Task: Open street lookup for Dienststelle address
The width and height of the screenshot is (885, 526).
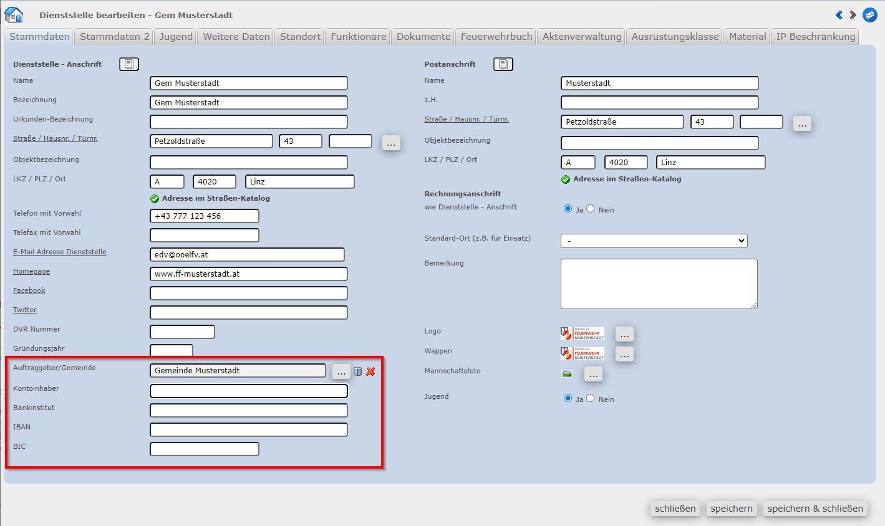Action: [391, 143]
